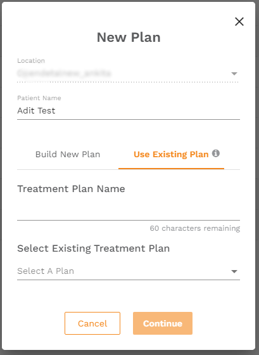Switch to the Build New Plan tab
The image size is (259, 355).
[x=68, y=155]
